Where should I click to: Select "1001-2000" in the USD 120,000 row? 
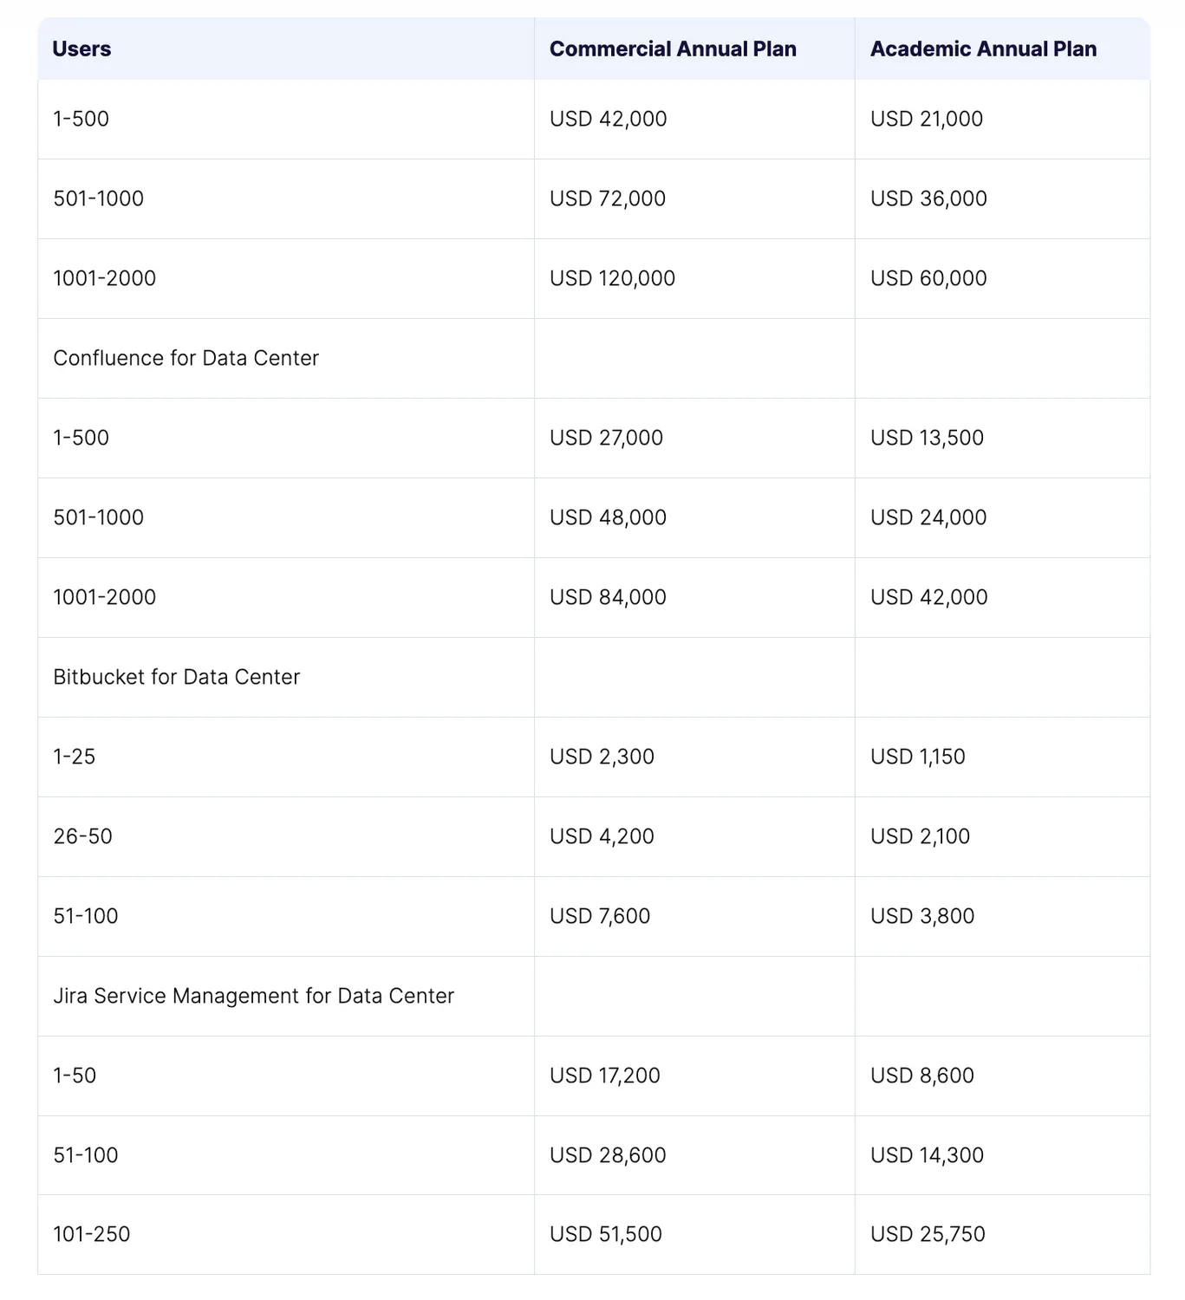pyautogui.click(x=105, y=278)
